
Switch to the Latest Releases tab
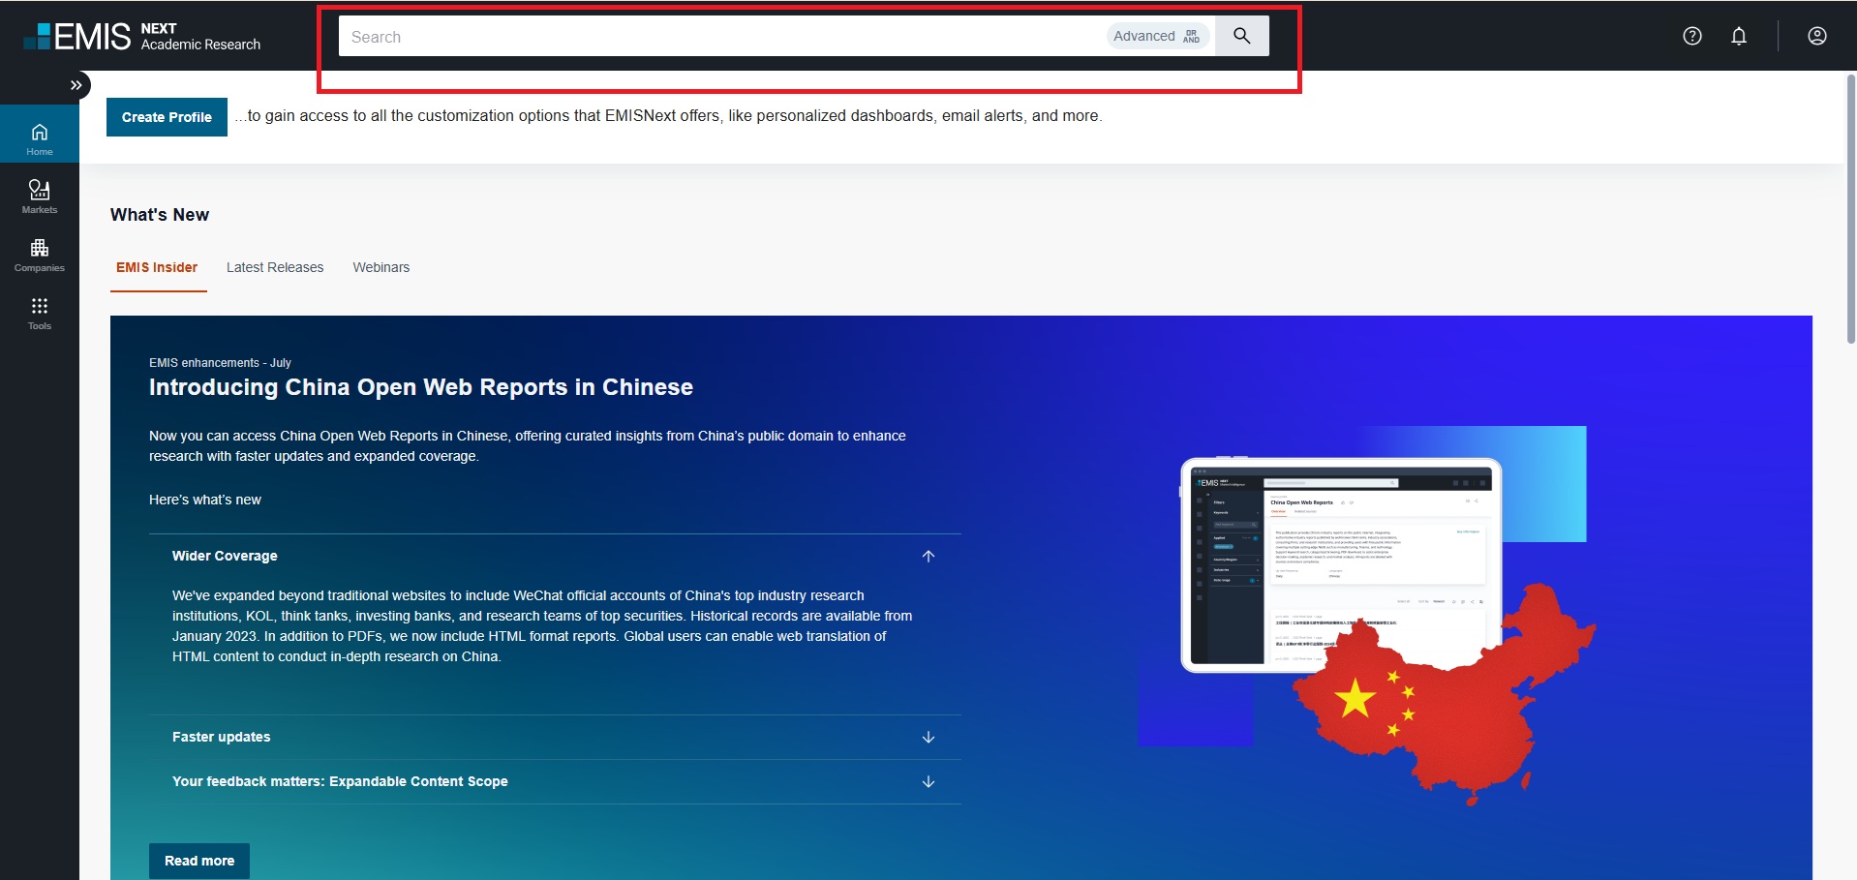pos(275,267)
